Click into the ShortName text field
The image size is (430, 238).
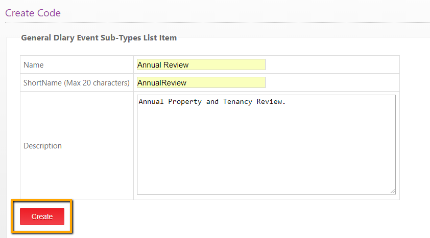(x=201, y=83)
